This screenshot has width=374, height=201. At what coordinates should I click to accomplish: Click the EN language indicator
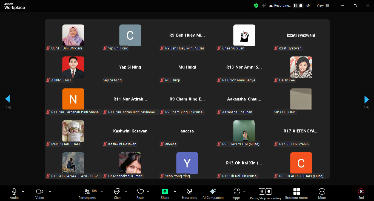[x=309, y=5]
